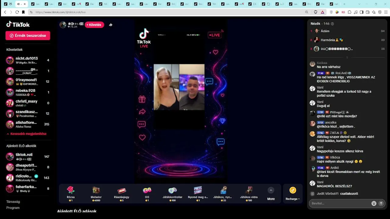This screenshot has height=219, width=390.
Task: Open a new browser tab
Action: pyautogui.click(x=344, y=4)
